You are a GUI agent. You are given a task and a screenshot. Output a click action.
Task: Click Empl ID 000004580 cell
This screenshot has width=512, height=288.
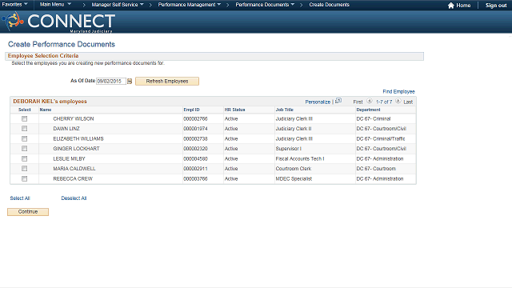tap(195, 158)
